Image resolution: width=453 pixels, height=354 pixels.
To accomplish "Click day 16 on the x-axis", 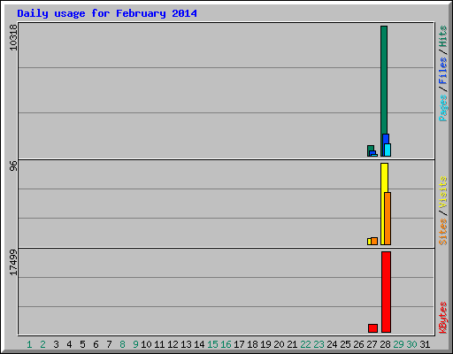I will (226, 344).
